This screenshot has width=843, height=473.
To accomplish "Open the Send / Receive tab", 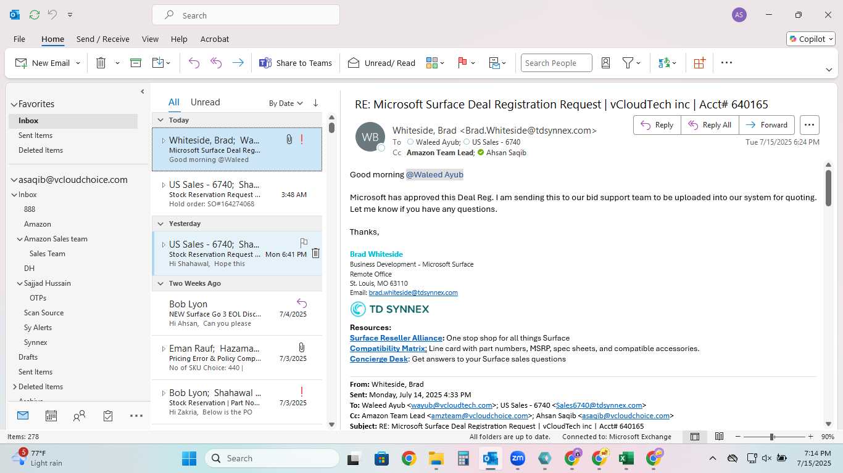I will click(x=103, y=39).
